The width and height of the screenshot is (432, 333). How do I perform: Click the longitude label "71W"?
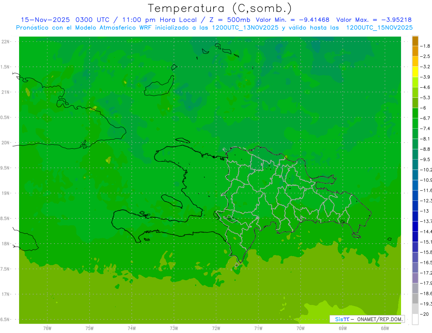pos(258,328)
